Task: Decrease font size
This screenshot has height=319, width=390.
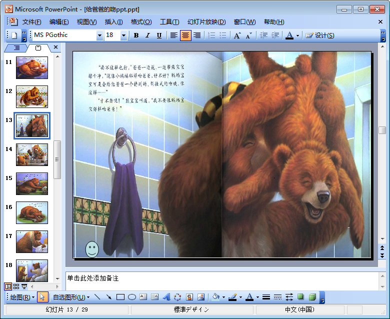Action: click(248, 35)
